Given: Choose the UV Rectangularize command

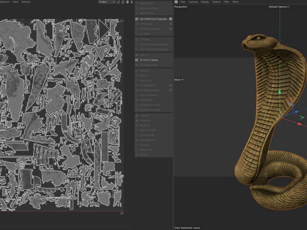Looking at the screenshot, I should [153, 90].
